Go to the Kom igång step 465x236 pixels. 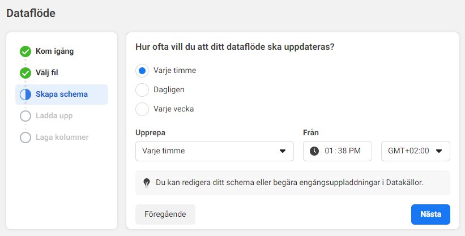pyautogui.click(x=54, y=52)
